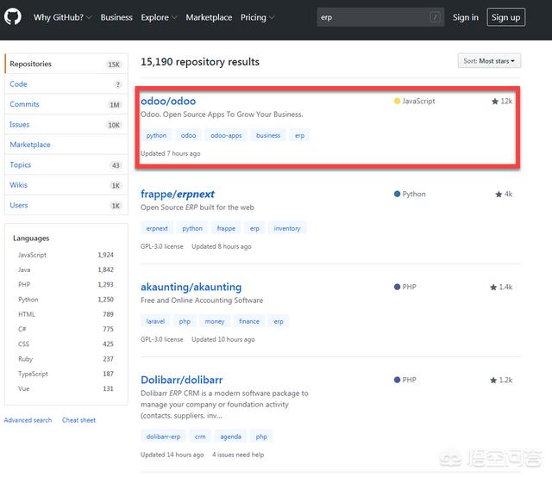Filter by JavaScript language in sidebar
This screenshot has width=552, height=477.
[x=66, y=255]
